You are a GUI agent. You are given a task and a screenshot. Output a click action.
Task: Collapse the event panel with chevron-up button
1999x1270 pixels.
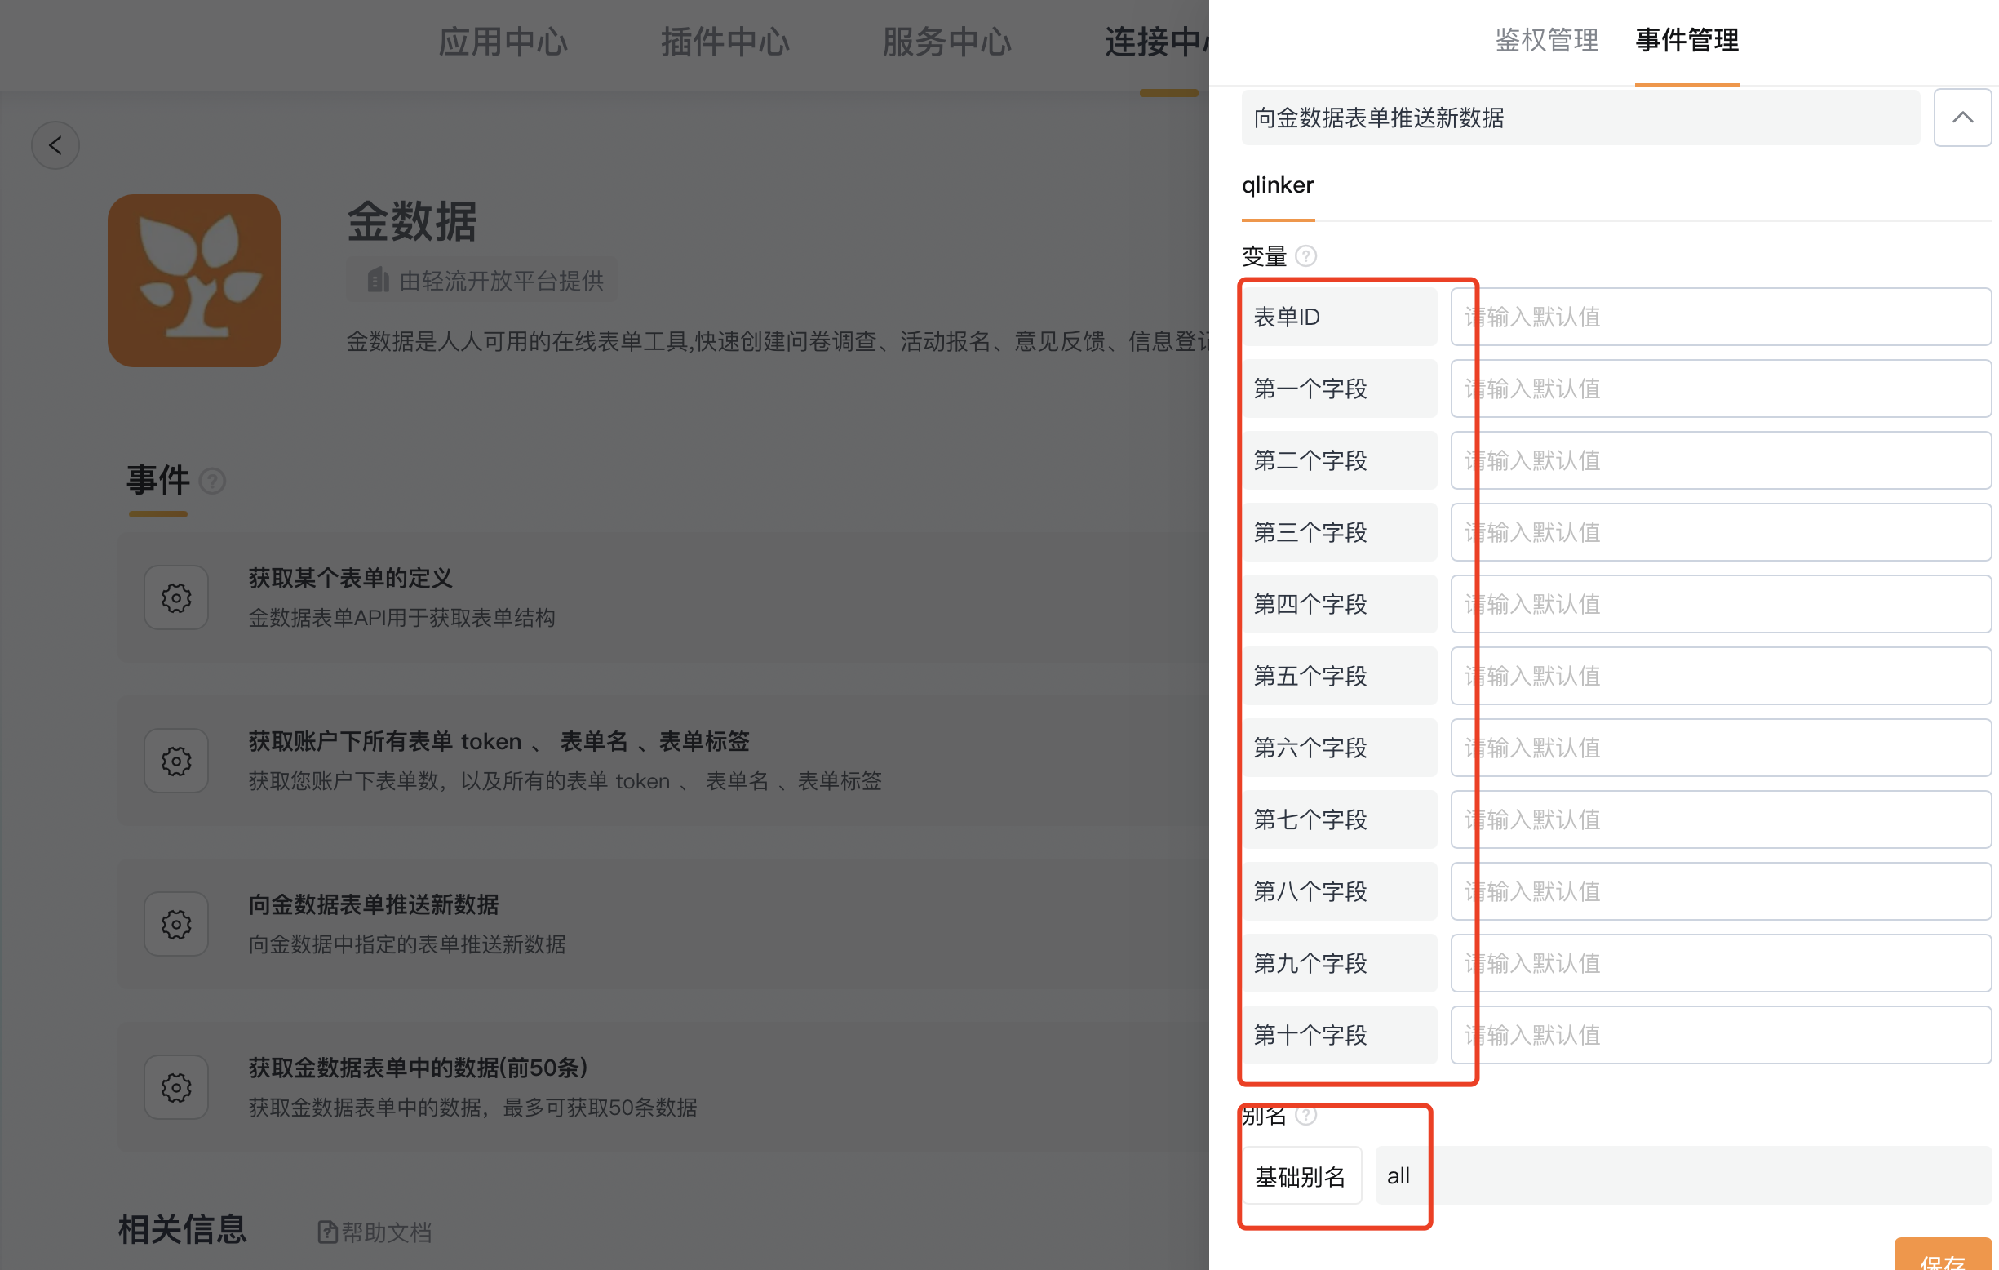click(x=1962, y=117)
